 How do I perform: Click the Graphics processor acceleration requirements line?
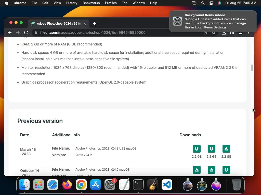[84, 82]
